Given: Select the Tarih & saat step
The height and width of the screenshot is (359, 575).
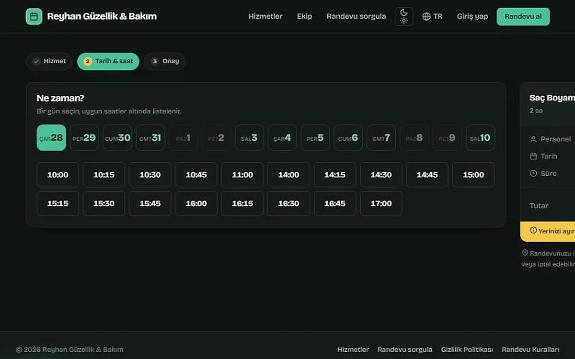Looking at the screenshot, I should (108, 61).
